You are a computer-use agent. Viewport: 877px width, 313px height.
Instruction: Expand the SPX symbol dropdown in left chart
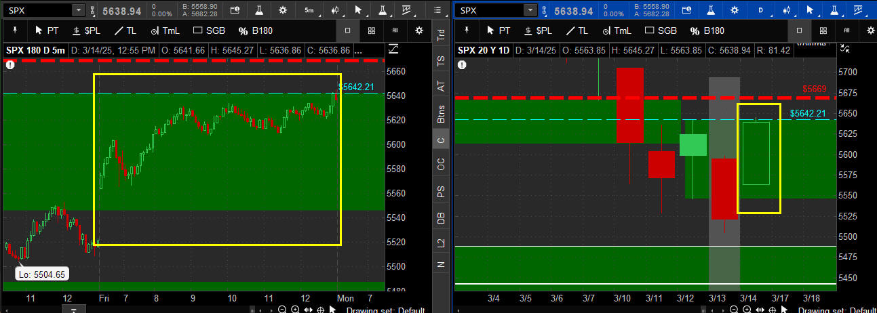[78, 10]
